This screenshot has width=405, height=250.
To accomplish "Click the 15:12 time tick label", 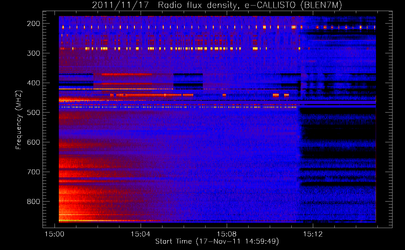I will 313,234.
